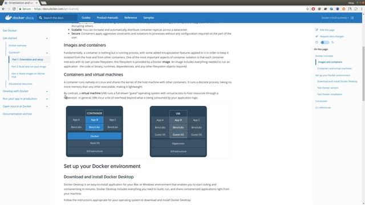The height and width of the screenshot is (205, 365).
Task: Open Educational resources in sidebar
Action: 21,84
